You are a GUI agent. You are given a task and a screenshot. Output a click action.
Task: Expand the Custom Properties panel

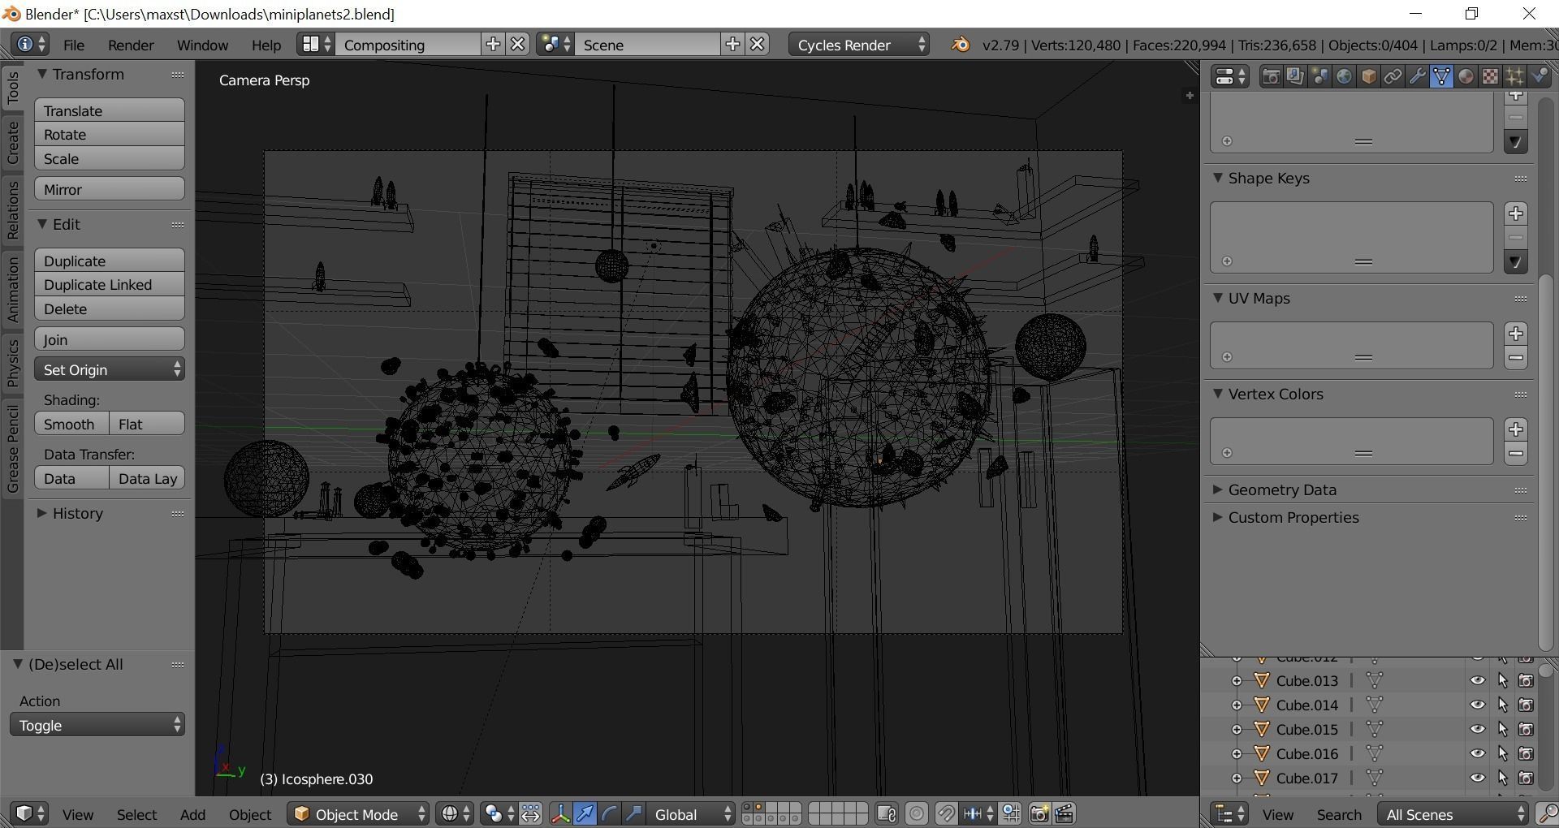point(1293,517)
